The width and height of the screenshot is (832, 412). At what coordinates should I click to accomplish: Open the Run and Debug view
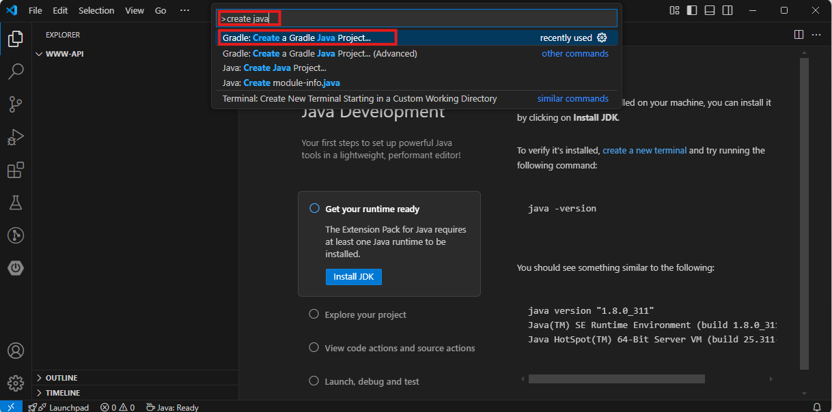click(x=15, y=137)
